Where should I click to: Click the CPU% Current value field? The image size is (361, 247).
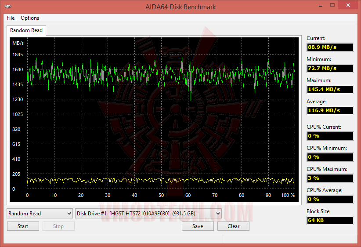pyautogui.click(x=330, y=136)
